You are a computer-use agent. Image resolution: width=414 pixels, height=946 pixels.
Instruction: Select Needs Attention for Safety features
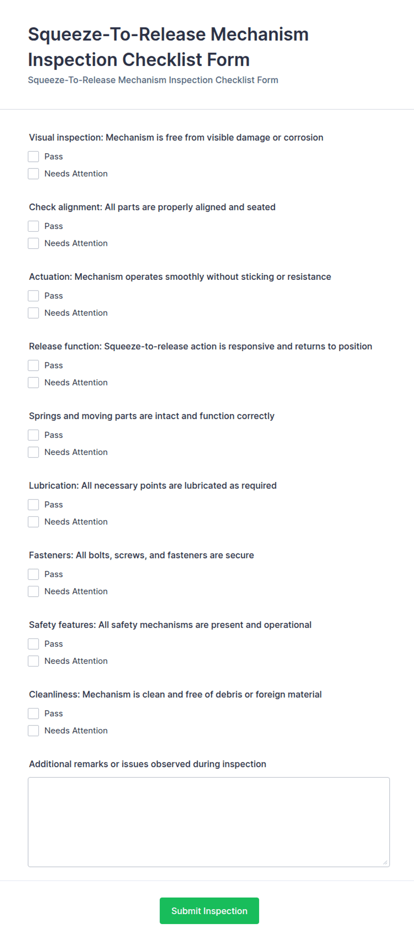[33, 661]
